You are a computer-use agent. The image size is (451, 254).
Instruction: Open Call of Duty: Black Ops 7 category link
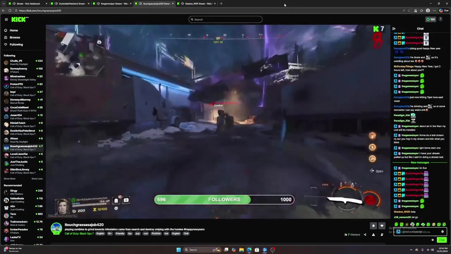coord(79,234)
